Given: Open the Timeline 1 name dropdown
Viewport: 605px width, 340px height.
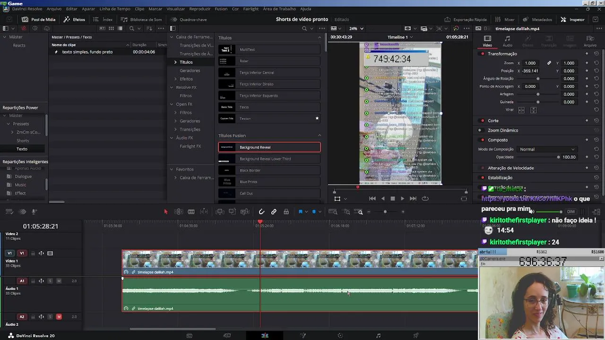Looking at the screenshot, I should pos(400,37).
